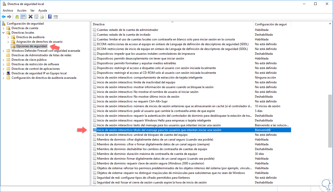
Task: Click the vertical scrollbar thumb in policy list
Action: [330, 121]
